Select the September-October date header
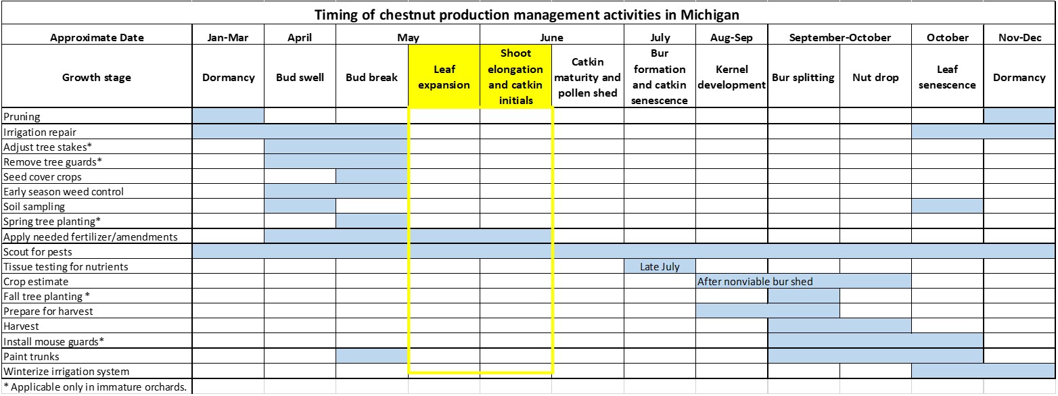This screenshot has height=396, width=1058. [x=839, y=38]
